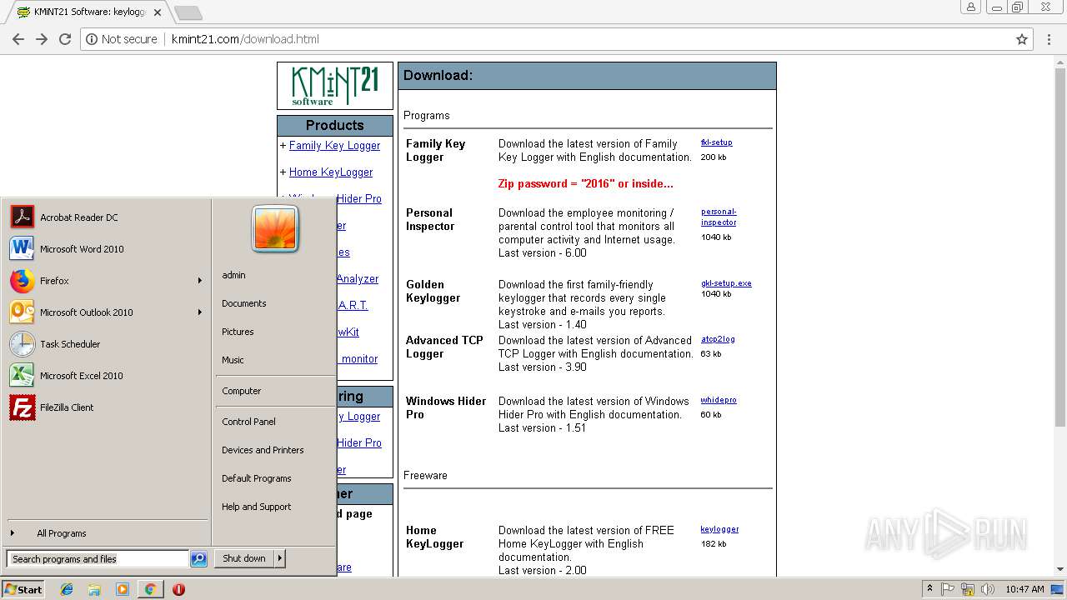Open Music from Start menu

coord(233,360)
